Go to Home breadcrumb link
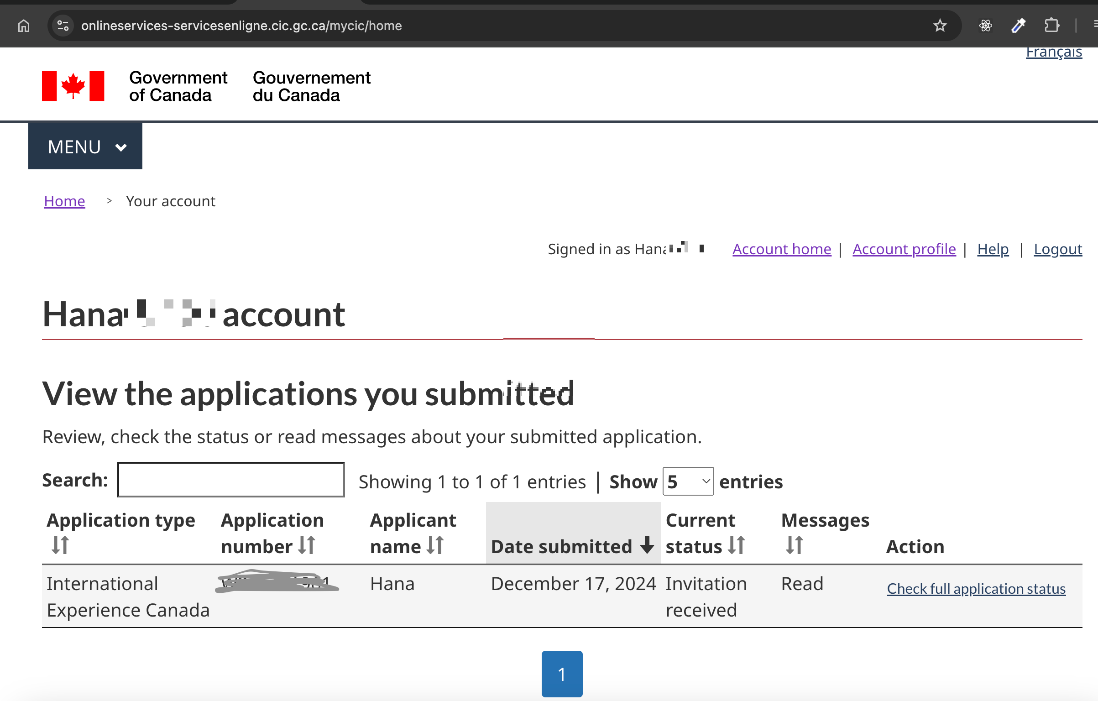The image size is (1098, 701). [x=64, y=201]
